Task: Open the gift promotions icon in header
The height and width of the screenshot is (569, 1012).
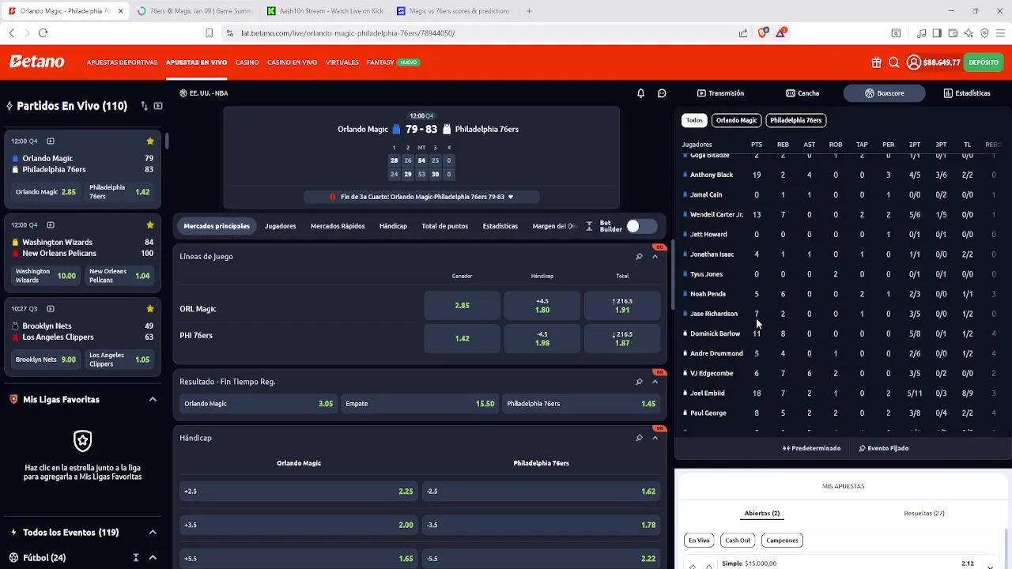Action: (877, 62)
